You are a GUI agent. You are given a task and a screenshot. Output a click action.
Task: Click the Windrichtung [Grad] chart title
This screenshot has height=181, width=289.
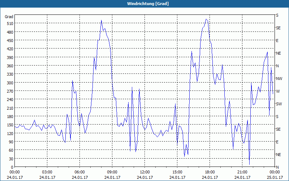click(148, 4)
